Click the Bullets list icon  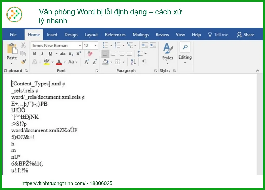pyautogui.click(x=105, y=45)
